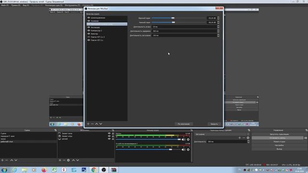Click the attack time input field
Image resolution: width=308 pixels, height=173 pixels.
tap(184, 27)
